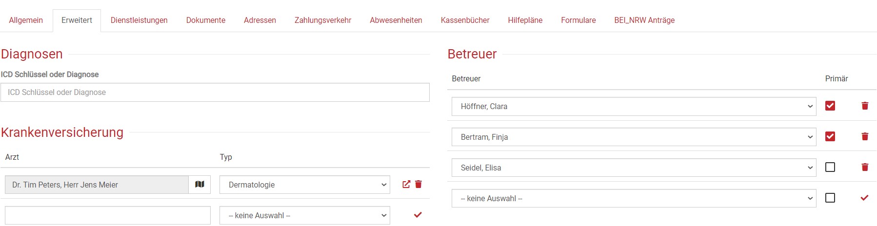877x226 pixels.
Task: Remove Betreuer Bertram, Finja with trash icon
Action: pyautogui.click(x=865, y=136)
